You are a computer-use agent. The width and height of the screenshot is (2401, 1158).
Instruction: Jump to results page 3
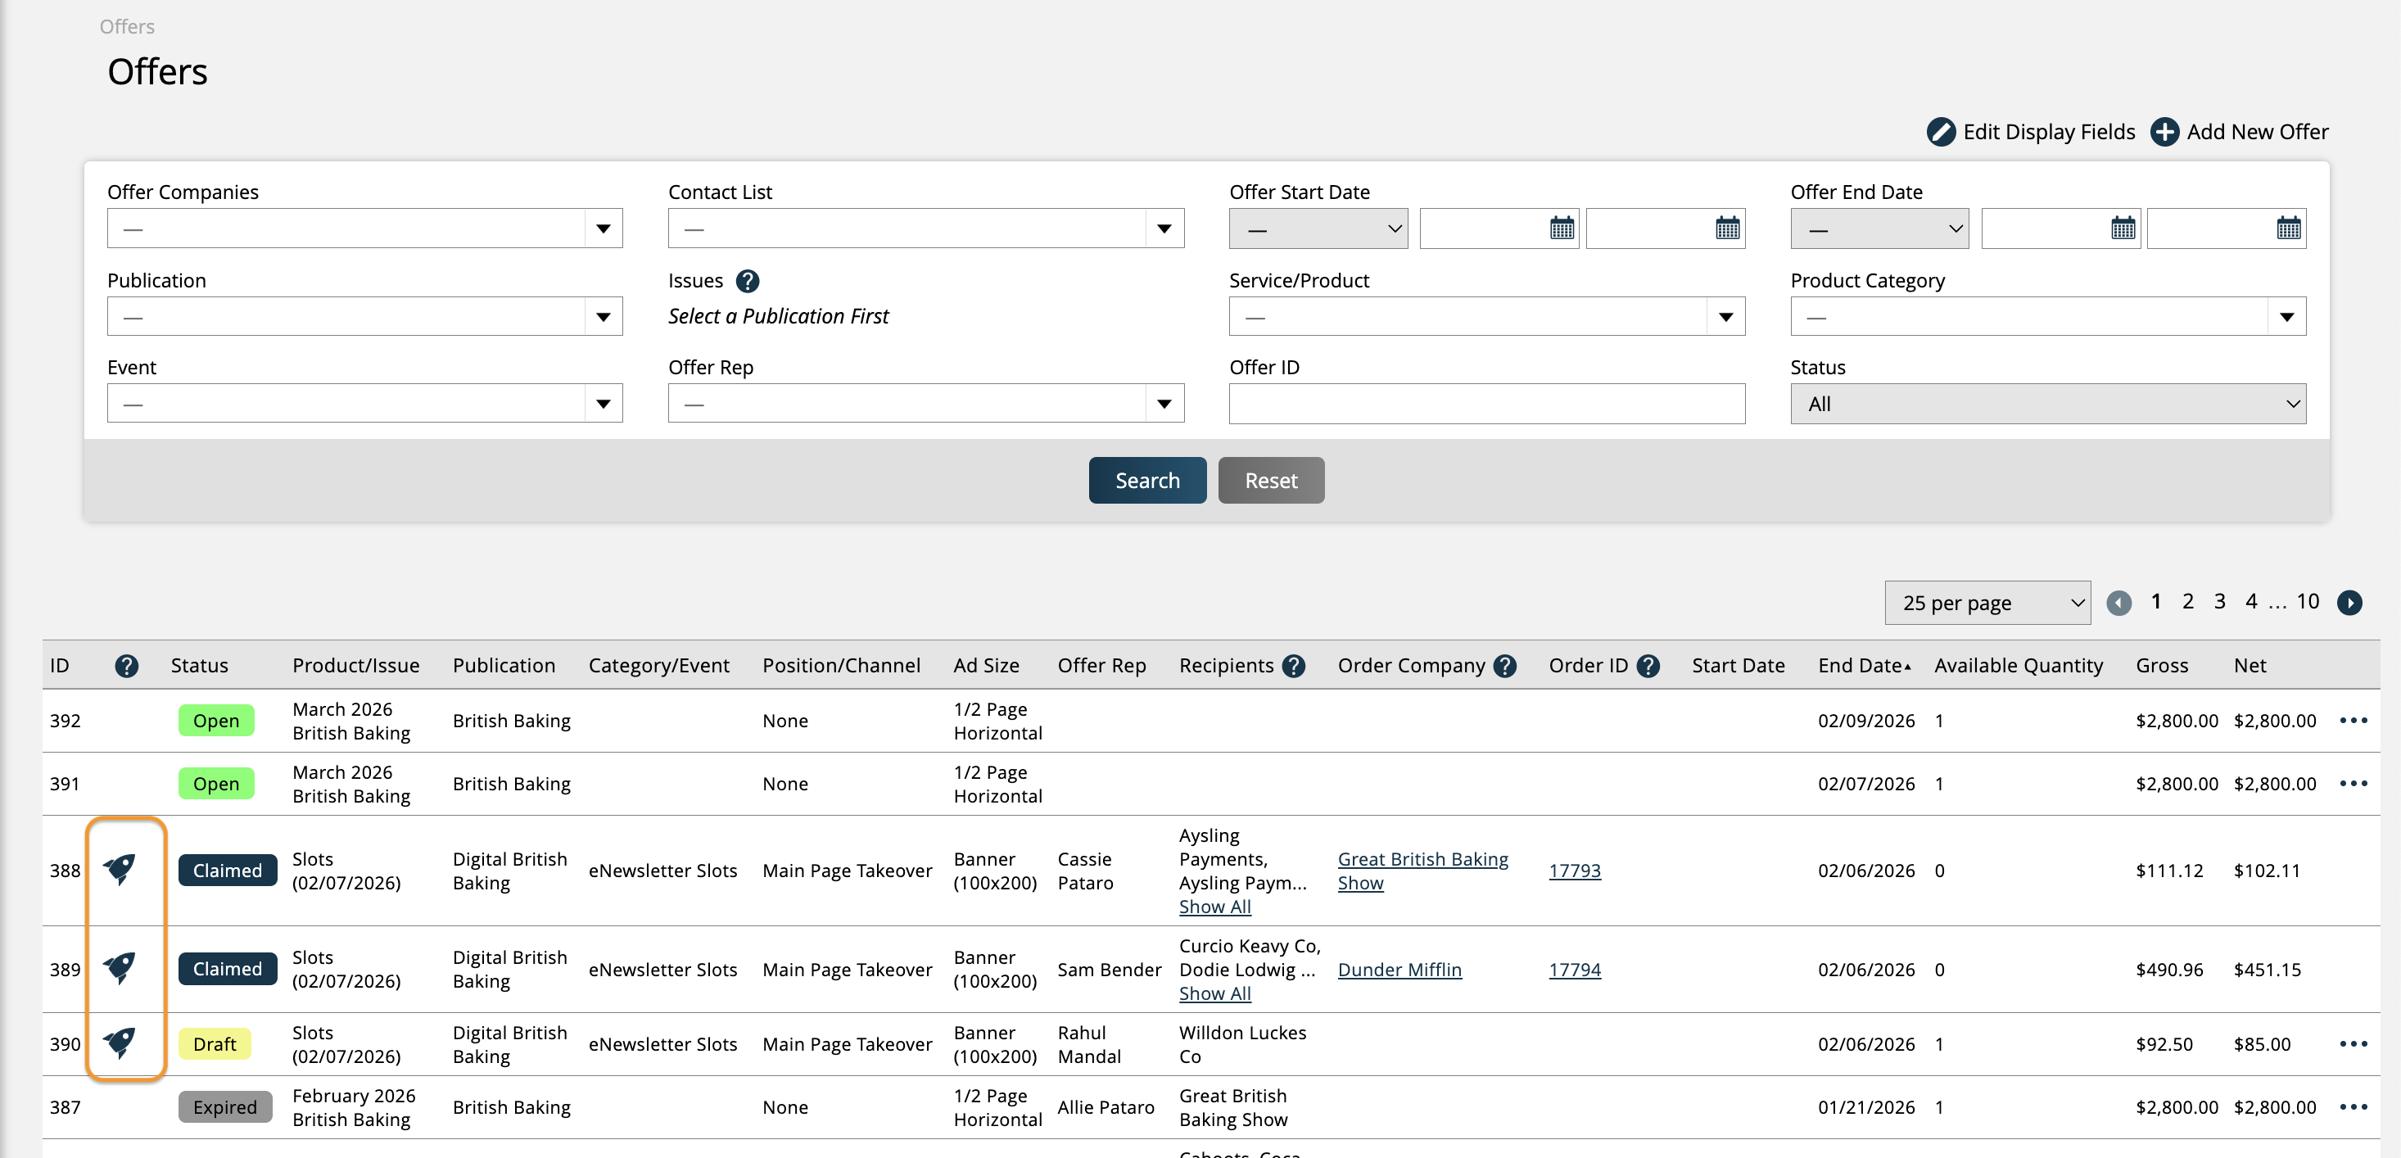(2219, 601)
